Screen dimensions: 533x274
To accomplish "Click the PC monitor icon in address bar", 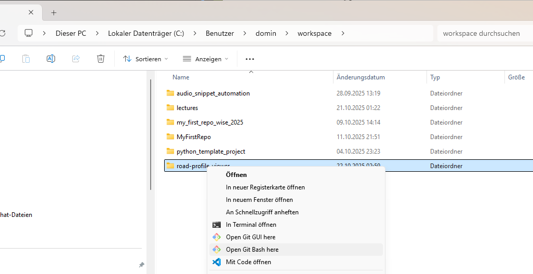I will click(29, 33).
